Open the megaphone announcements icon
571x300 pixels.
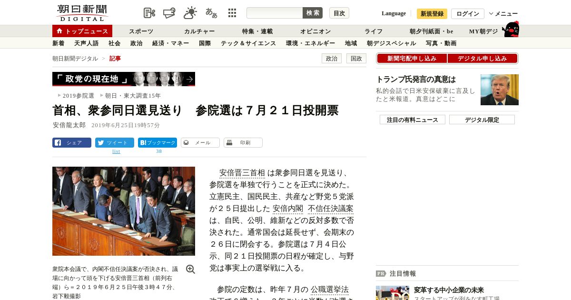[x=169, y=13]
